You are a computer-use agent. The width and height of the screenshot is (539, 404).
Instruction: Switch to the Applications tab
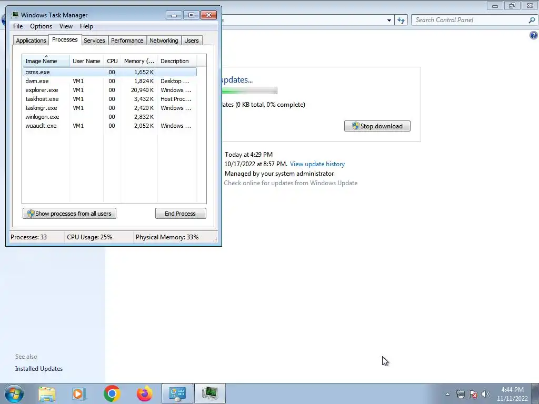coord(31,41)
